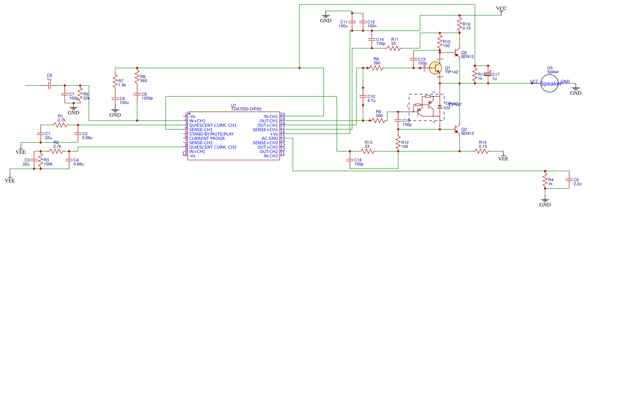Select capacitor C13 150p symbol

click(x=413, y=59)
